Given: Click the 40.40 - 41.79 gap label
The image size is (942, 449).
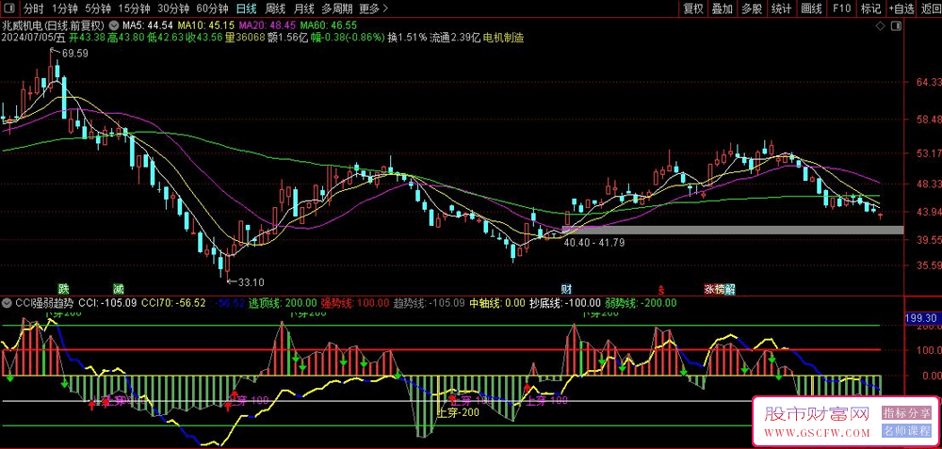Looking at the screenshot, I should pyautogui.click(x=594, y=243).
